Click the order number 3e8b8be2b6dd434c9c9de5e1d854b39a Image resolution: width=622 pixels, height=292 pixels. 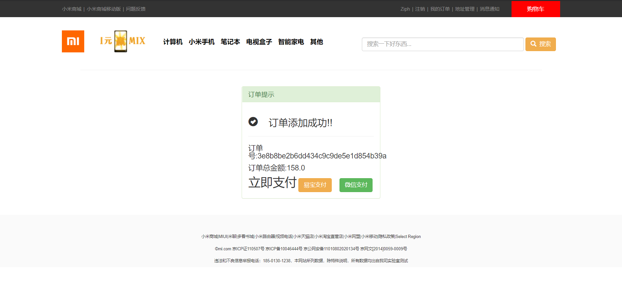point(322,156)
